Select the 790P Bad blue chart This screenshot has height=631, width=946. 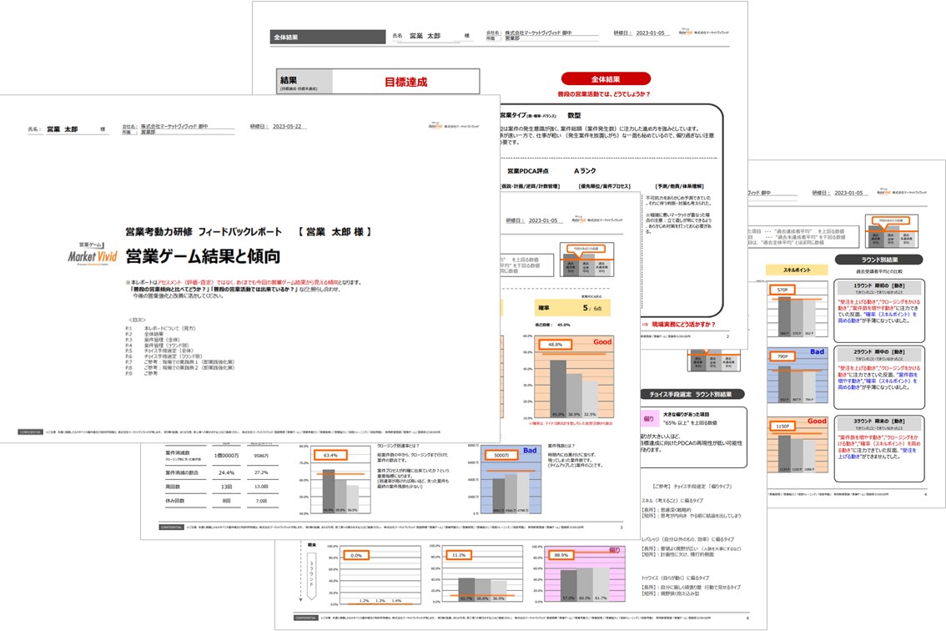[x=798, y=375]
